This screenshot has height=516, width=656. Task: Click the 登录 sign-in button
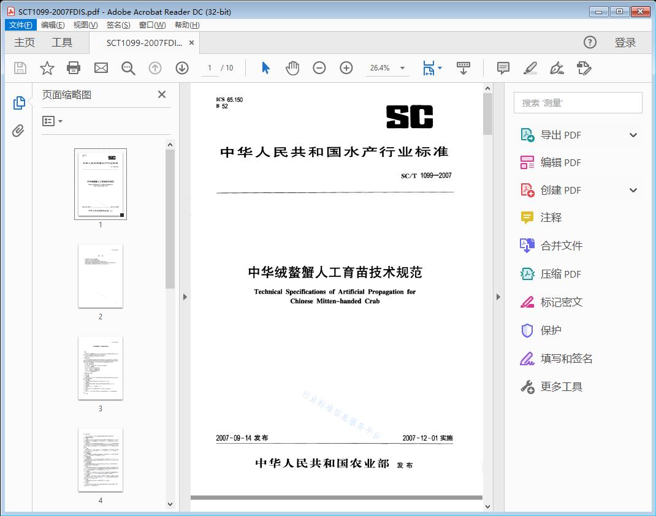tap(625, 42)
